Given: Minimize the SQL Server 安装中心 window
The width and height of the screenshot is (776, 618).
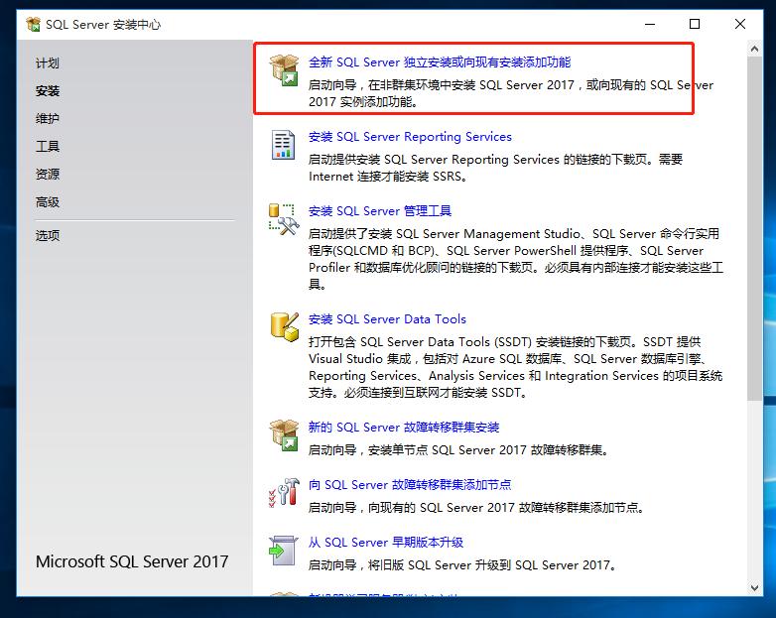Looking at the screenshot, I should pos(650,24).
